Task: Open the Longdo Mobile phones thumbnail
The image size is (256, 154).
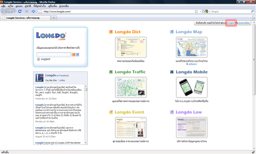Action: coord(192,88)
